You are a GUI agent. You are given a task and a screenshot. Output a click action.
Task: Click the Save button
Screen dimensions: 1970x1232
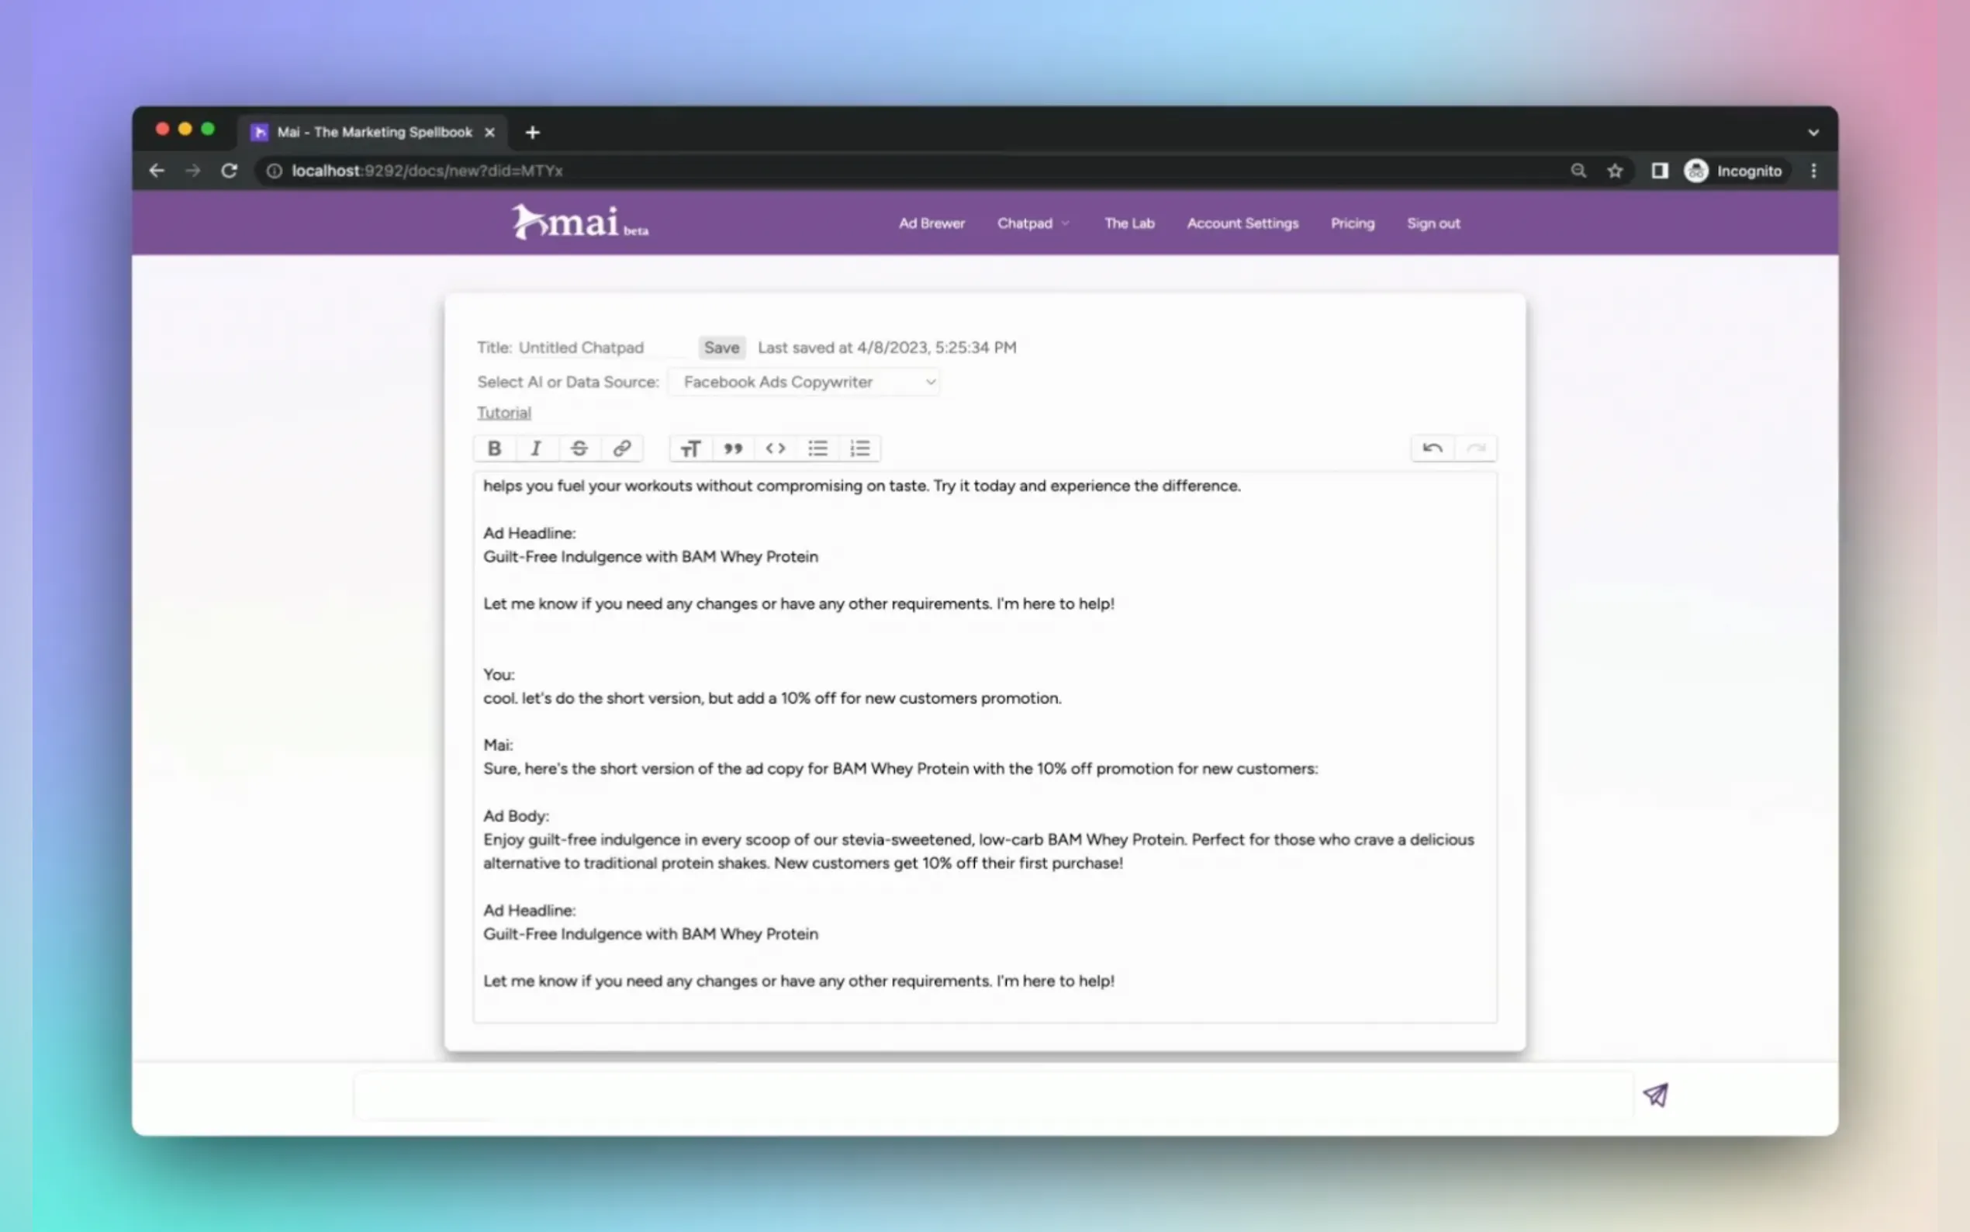pyautogui.click(x=721, y=348)
